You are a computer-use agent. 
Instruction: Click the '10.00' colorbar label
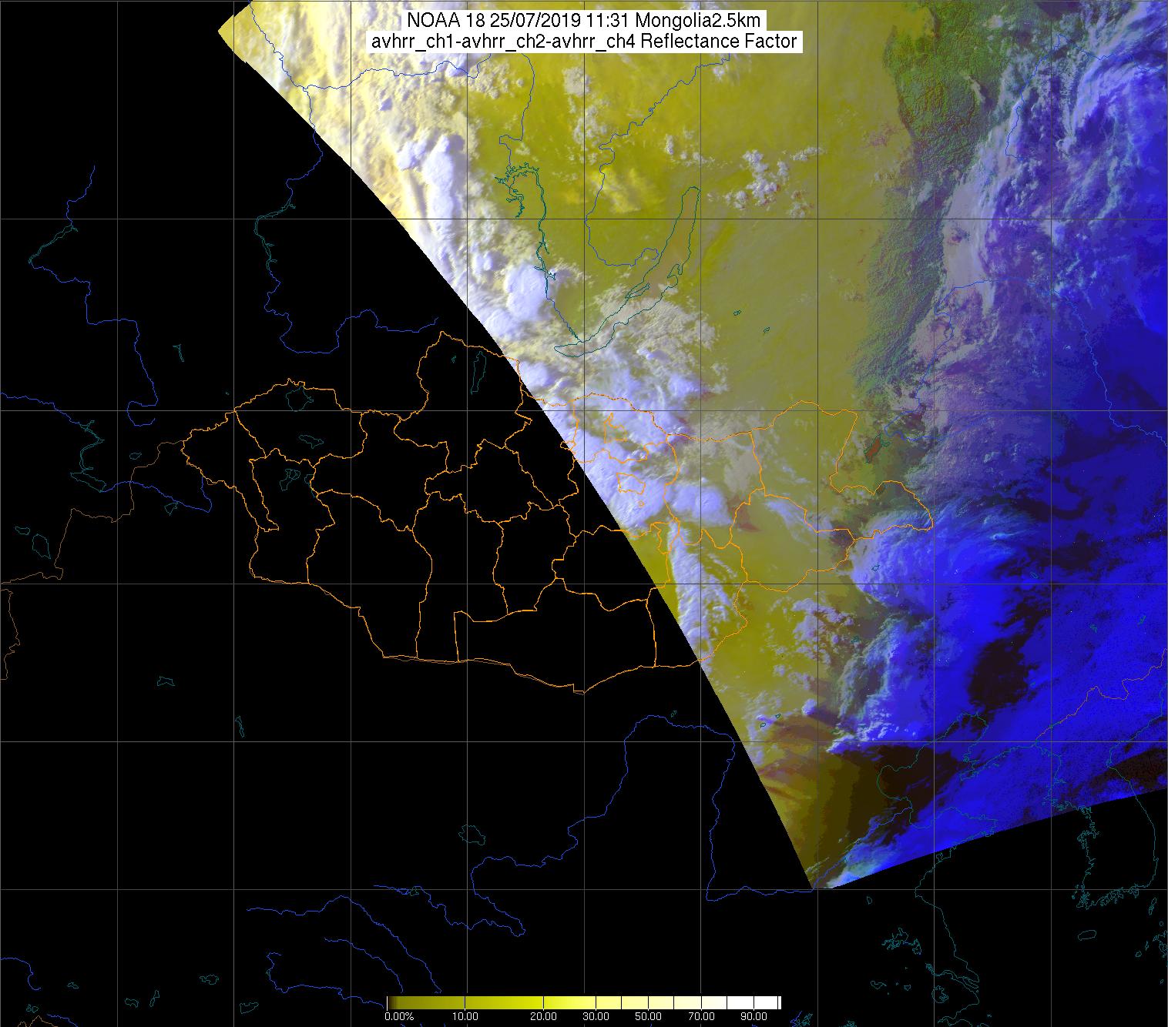[465, 1016]
